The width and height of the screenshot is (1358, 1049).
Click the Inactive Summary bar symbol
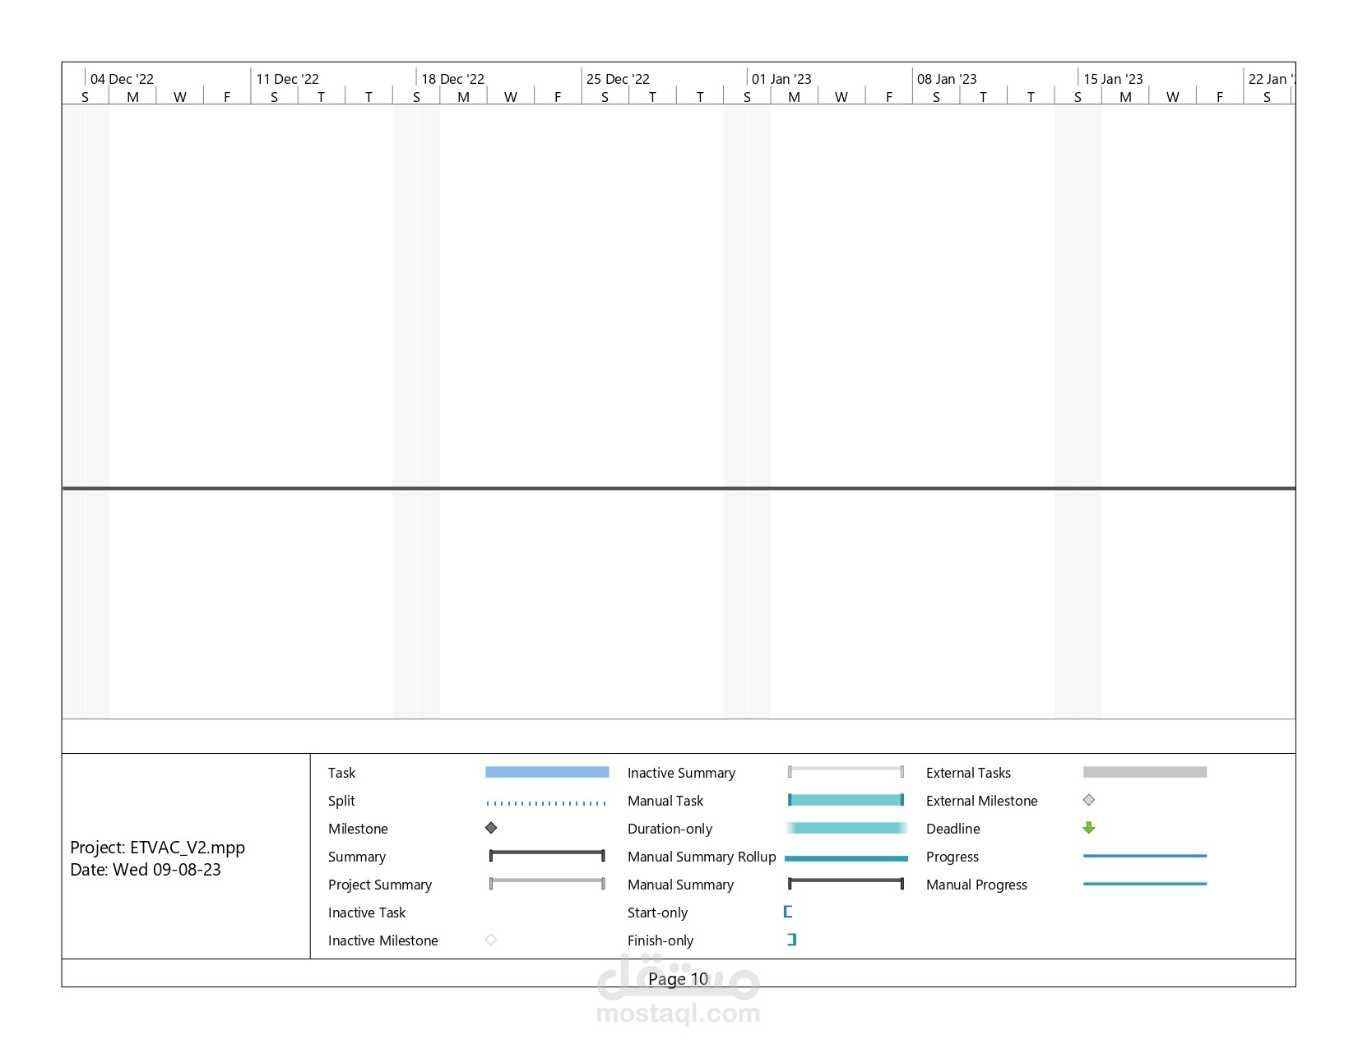(846, 772)
